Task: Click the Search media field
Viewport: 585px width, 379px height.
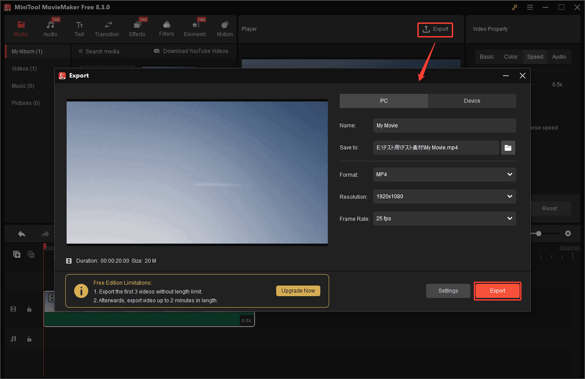Action: tap(110, 52)
